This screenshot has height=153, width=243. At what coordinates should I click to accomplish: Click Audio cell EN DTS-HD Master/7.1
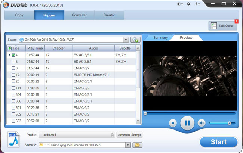pyautogui.click(x=91, y=75)
